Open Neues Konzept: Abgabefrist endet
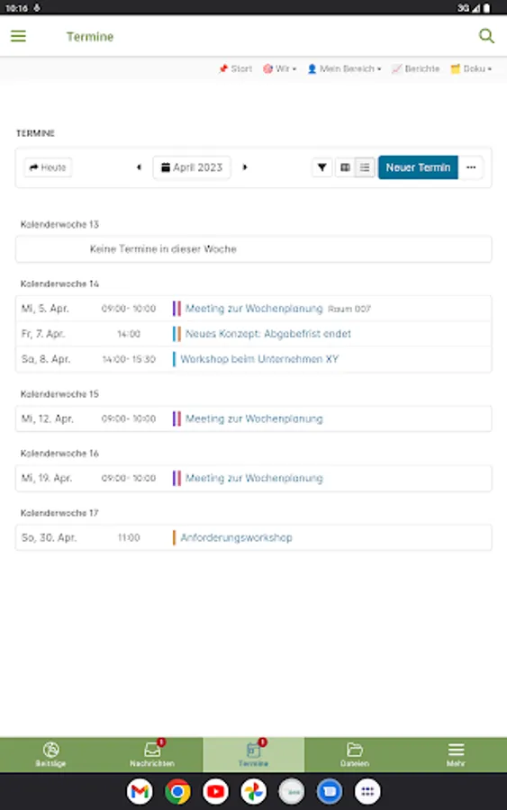Viewport: 507px width, 810px height. 268,334
